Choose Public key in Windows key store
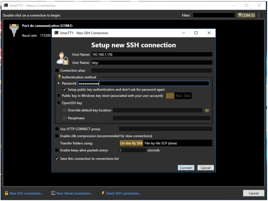Screen dimensions: 268x201 [x=58, y=95]
